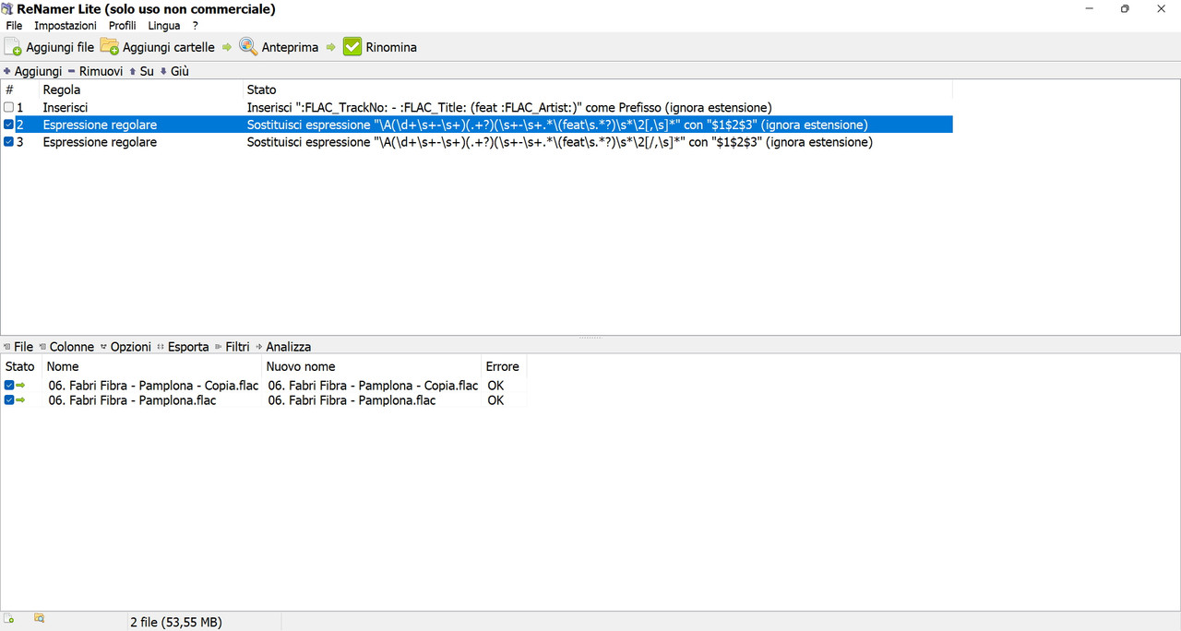
Task: Select file name 'Pamplona - Copia.flac' in Nome
Action: click(x=153, y=386)
